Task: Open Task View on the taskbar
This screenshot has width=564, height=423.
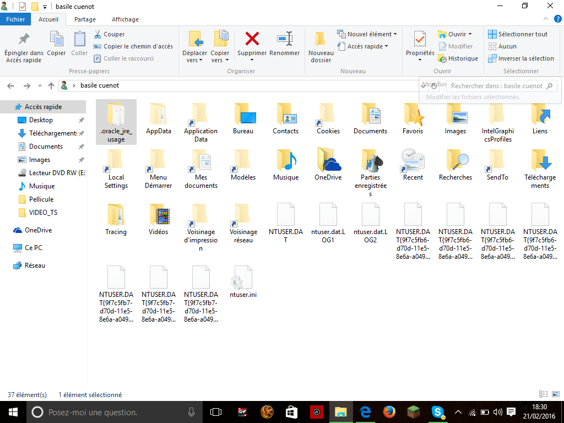Action: tap(216, 412)
